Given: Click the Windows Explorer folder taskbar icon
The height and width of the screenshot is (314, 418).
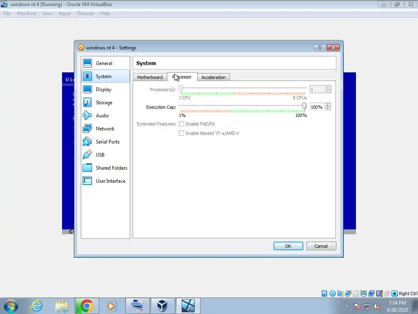Looking at the screenshot, I should (x=62, y=306).
